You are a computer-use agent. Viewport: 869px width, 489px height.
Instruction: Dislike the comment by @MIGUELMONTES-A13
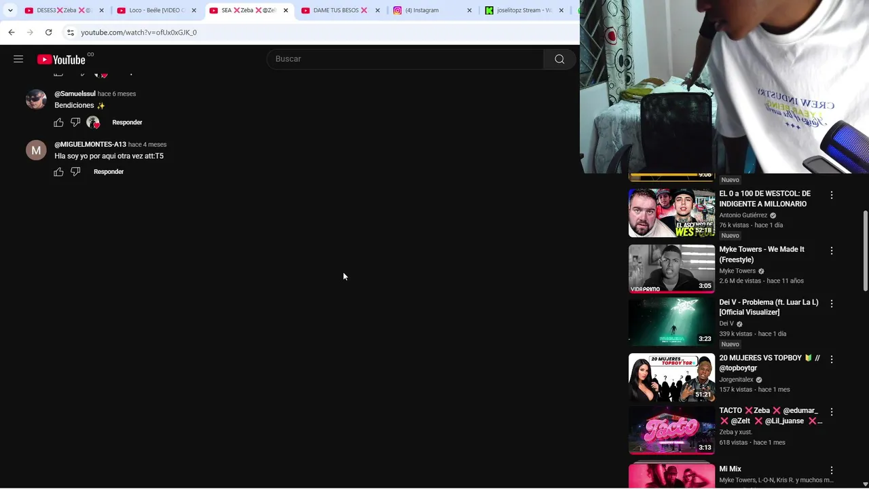pos(75,172)
